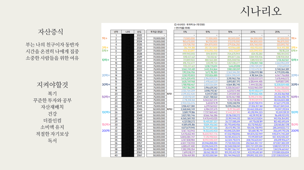Click the 년차 column header
The width and height of the screenshot is (304, 170).
(x=116, y=32)
